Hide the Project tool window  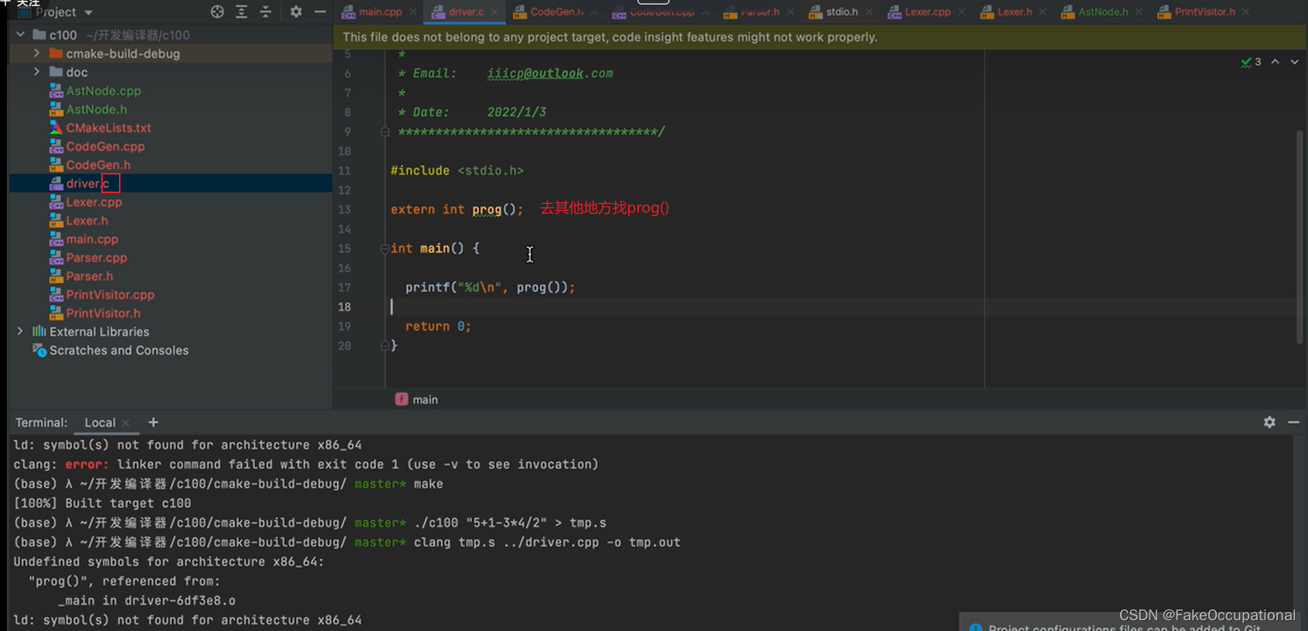(320, 12)
